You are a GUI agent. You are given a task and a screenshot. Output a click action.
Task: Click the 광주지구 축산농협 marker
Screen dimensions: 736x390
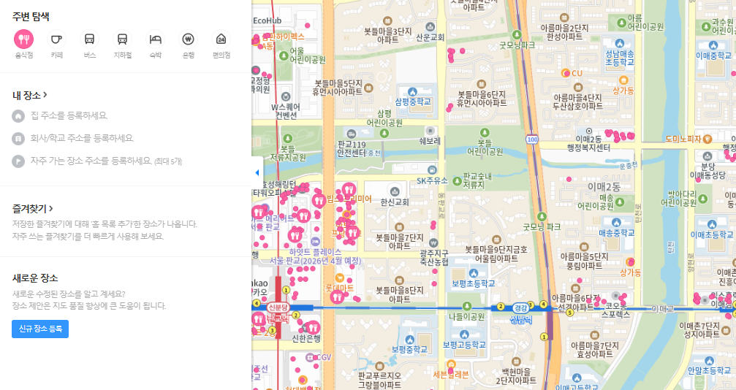[433, 242]
